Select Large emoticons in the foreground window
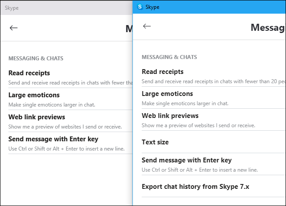 coord(167,94)
